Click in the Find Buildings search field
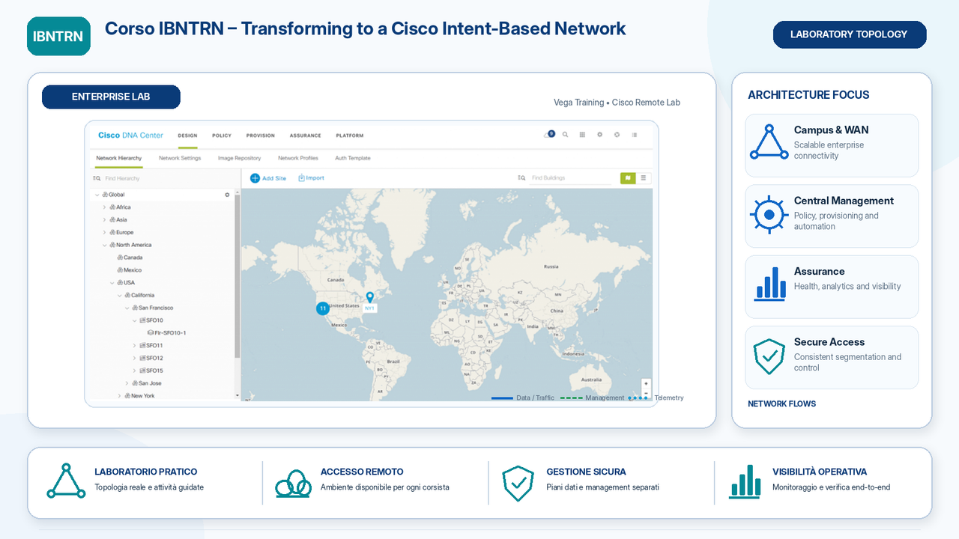Viewport: 959px width, 539px height. tap(571, 178)
